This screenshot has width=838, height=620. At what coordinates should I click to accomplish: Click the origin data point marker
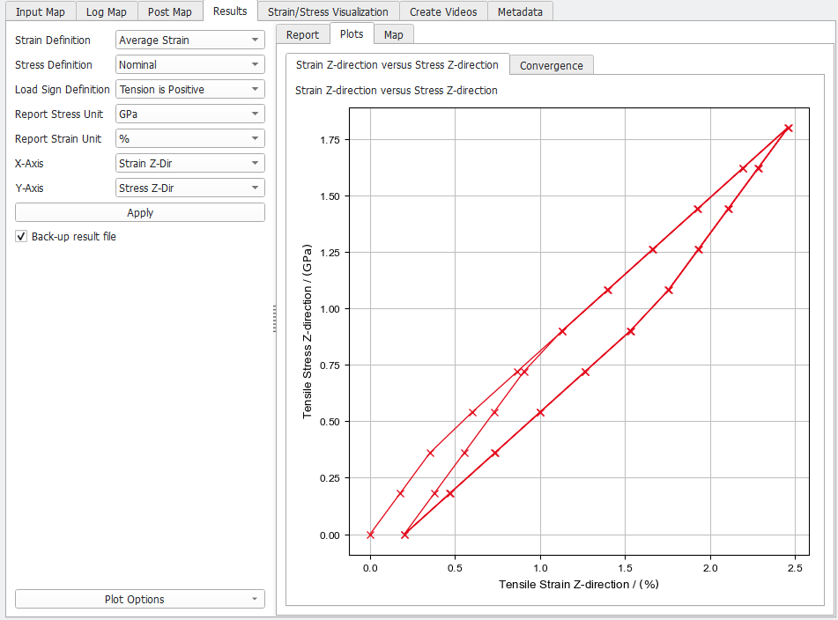pyautogui.click(x=370, y=535)
